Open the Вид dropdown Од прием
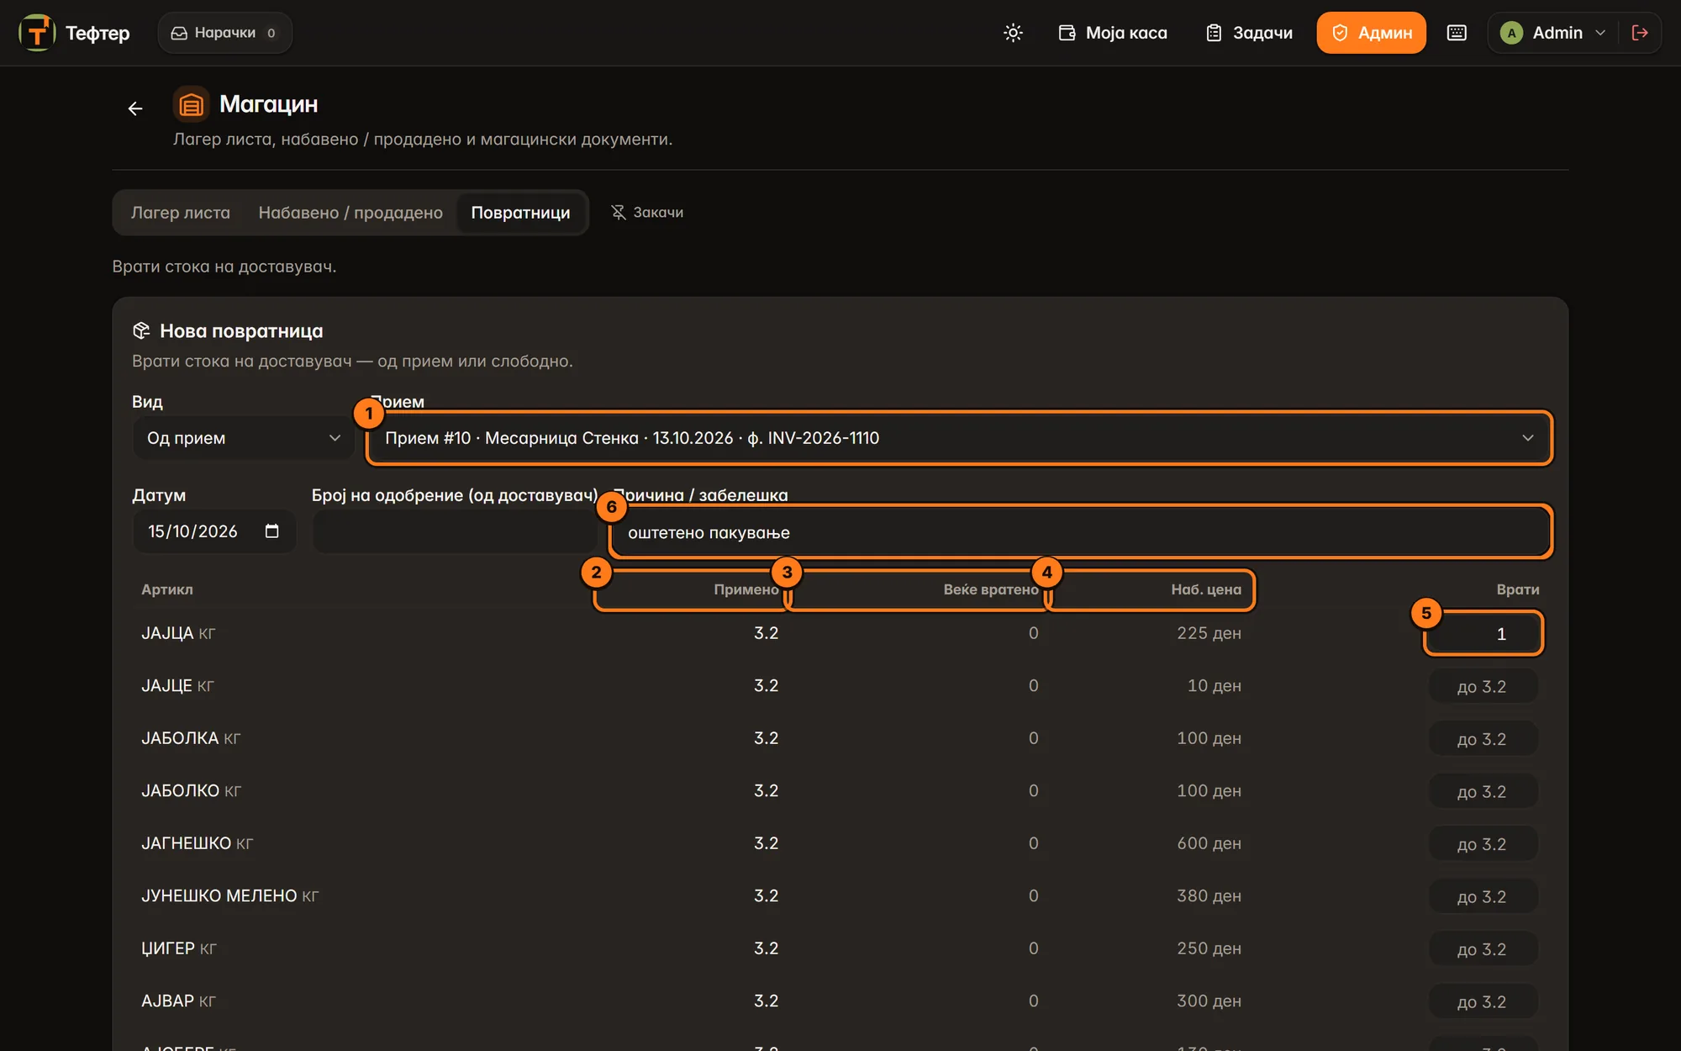Screen dimensions: 1681x1051 (243, 437)
